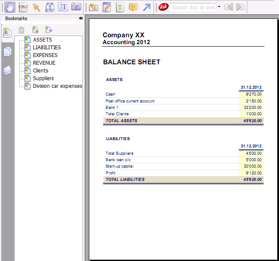Open the Layers side tab

(x=7, y=71)
